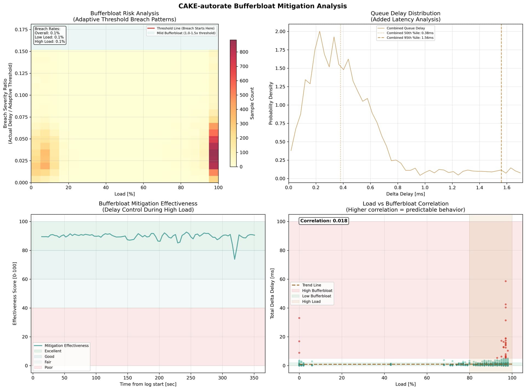Click 'Mild Bufferbloat (1.0-1.5x threshold)' legend entry
The height and width of the screenshot is (390, 526).
point(181,33)
